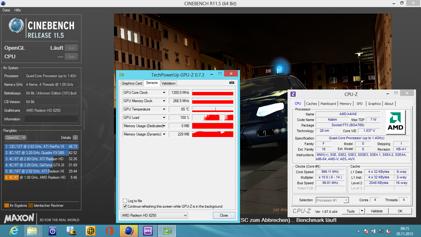Open CPU-Z from the taskbar
This screenshot has height=237, width=421.
[148, 231]
